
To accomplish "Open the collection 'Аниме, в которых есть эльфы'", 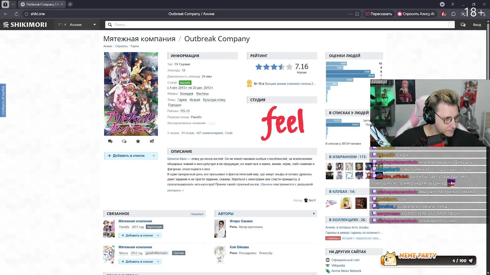I will pyautogui.click(x=347, y=227).
